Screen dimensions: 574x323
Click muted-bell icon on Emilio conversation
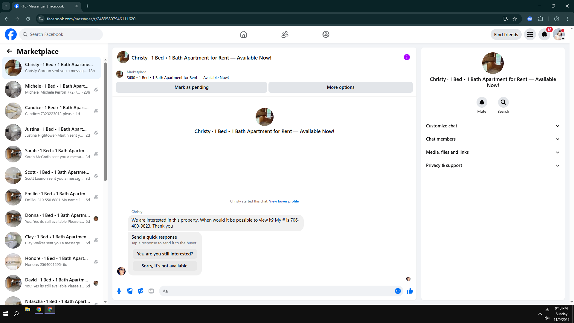coord(96,197)
